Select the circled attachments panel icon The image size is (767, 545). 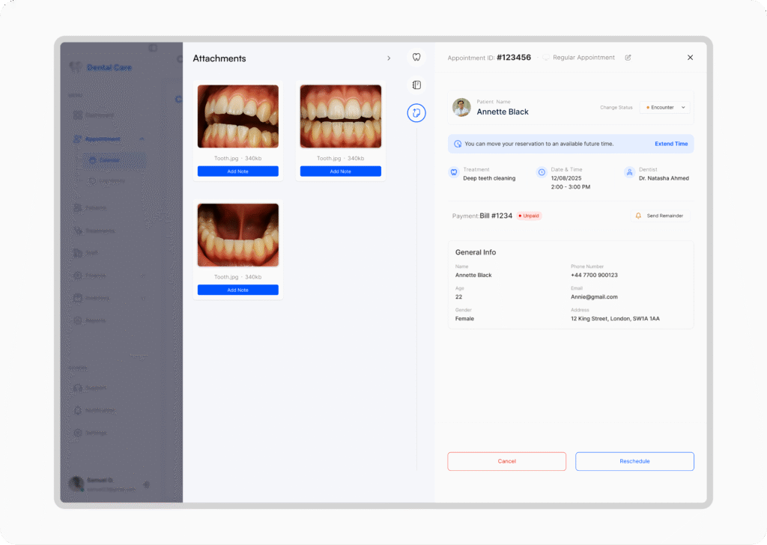click(416, 113)
